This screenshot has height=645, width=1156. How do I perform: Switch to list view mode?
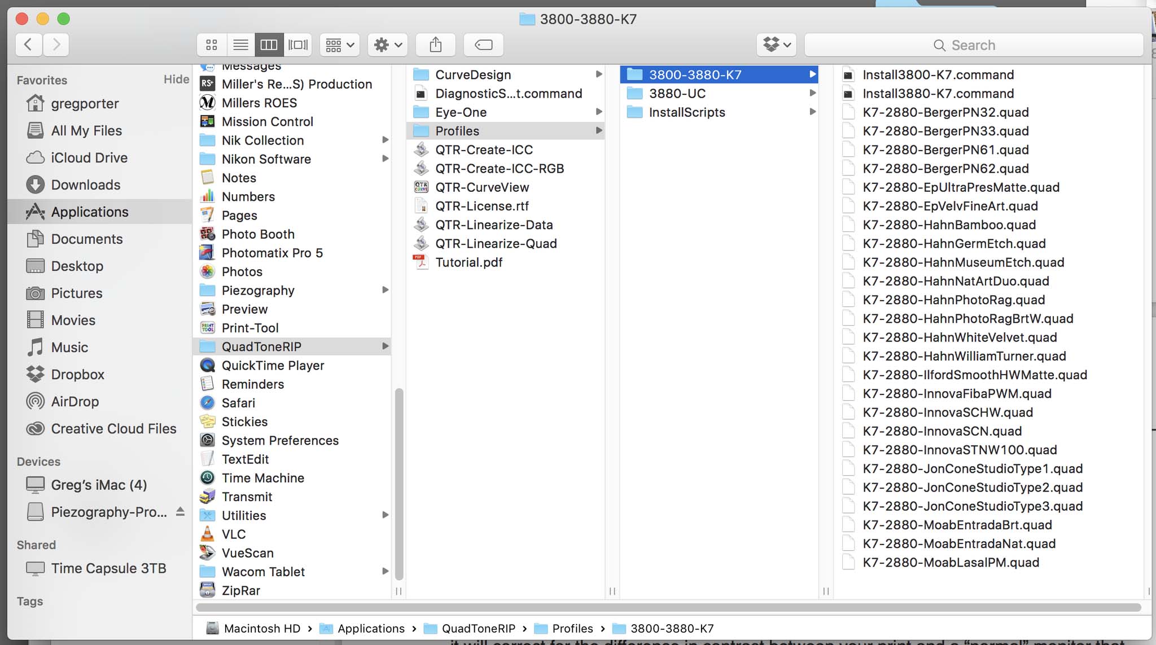coord(240,45)
